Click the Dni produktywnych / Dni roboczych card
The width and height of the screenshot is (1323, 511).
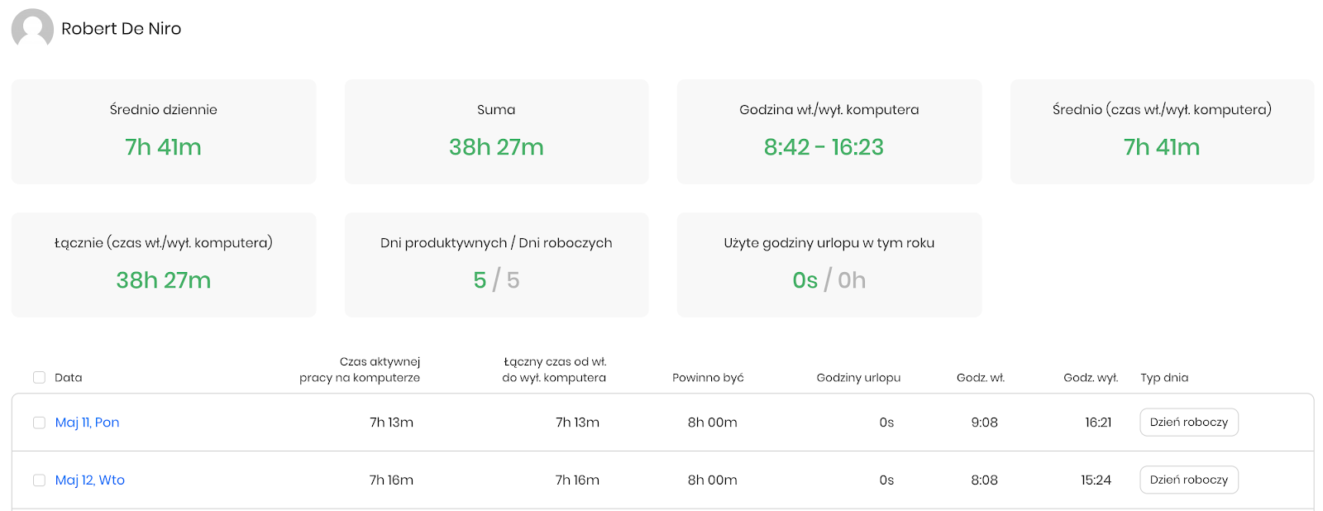tap(496, 265)
